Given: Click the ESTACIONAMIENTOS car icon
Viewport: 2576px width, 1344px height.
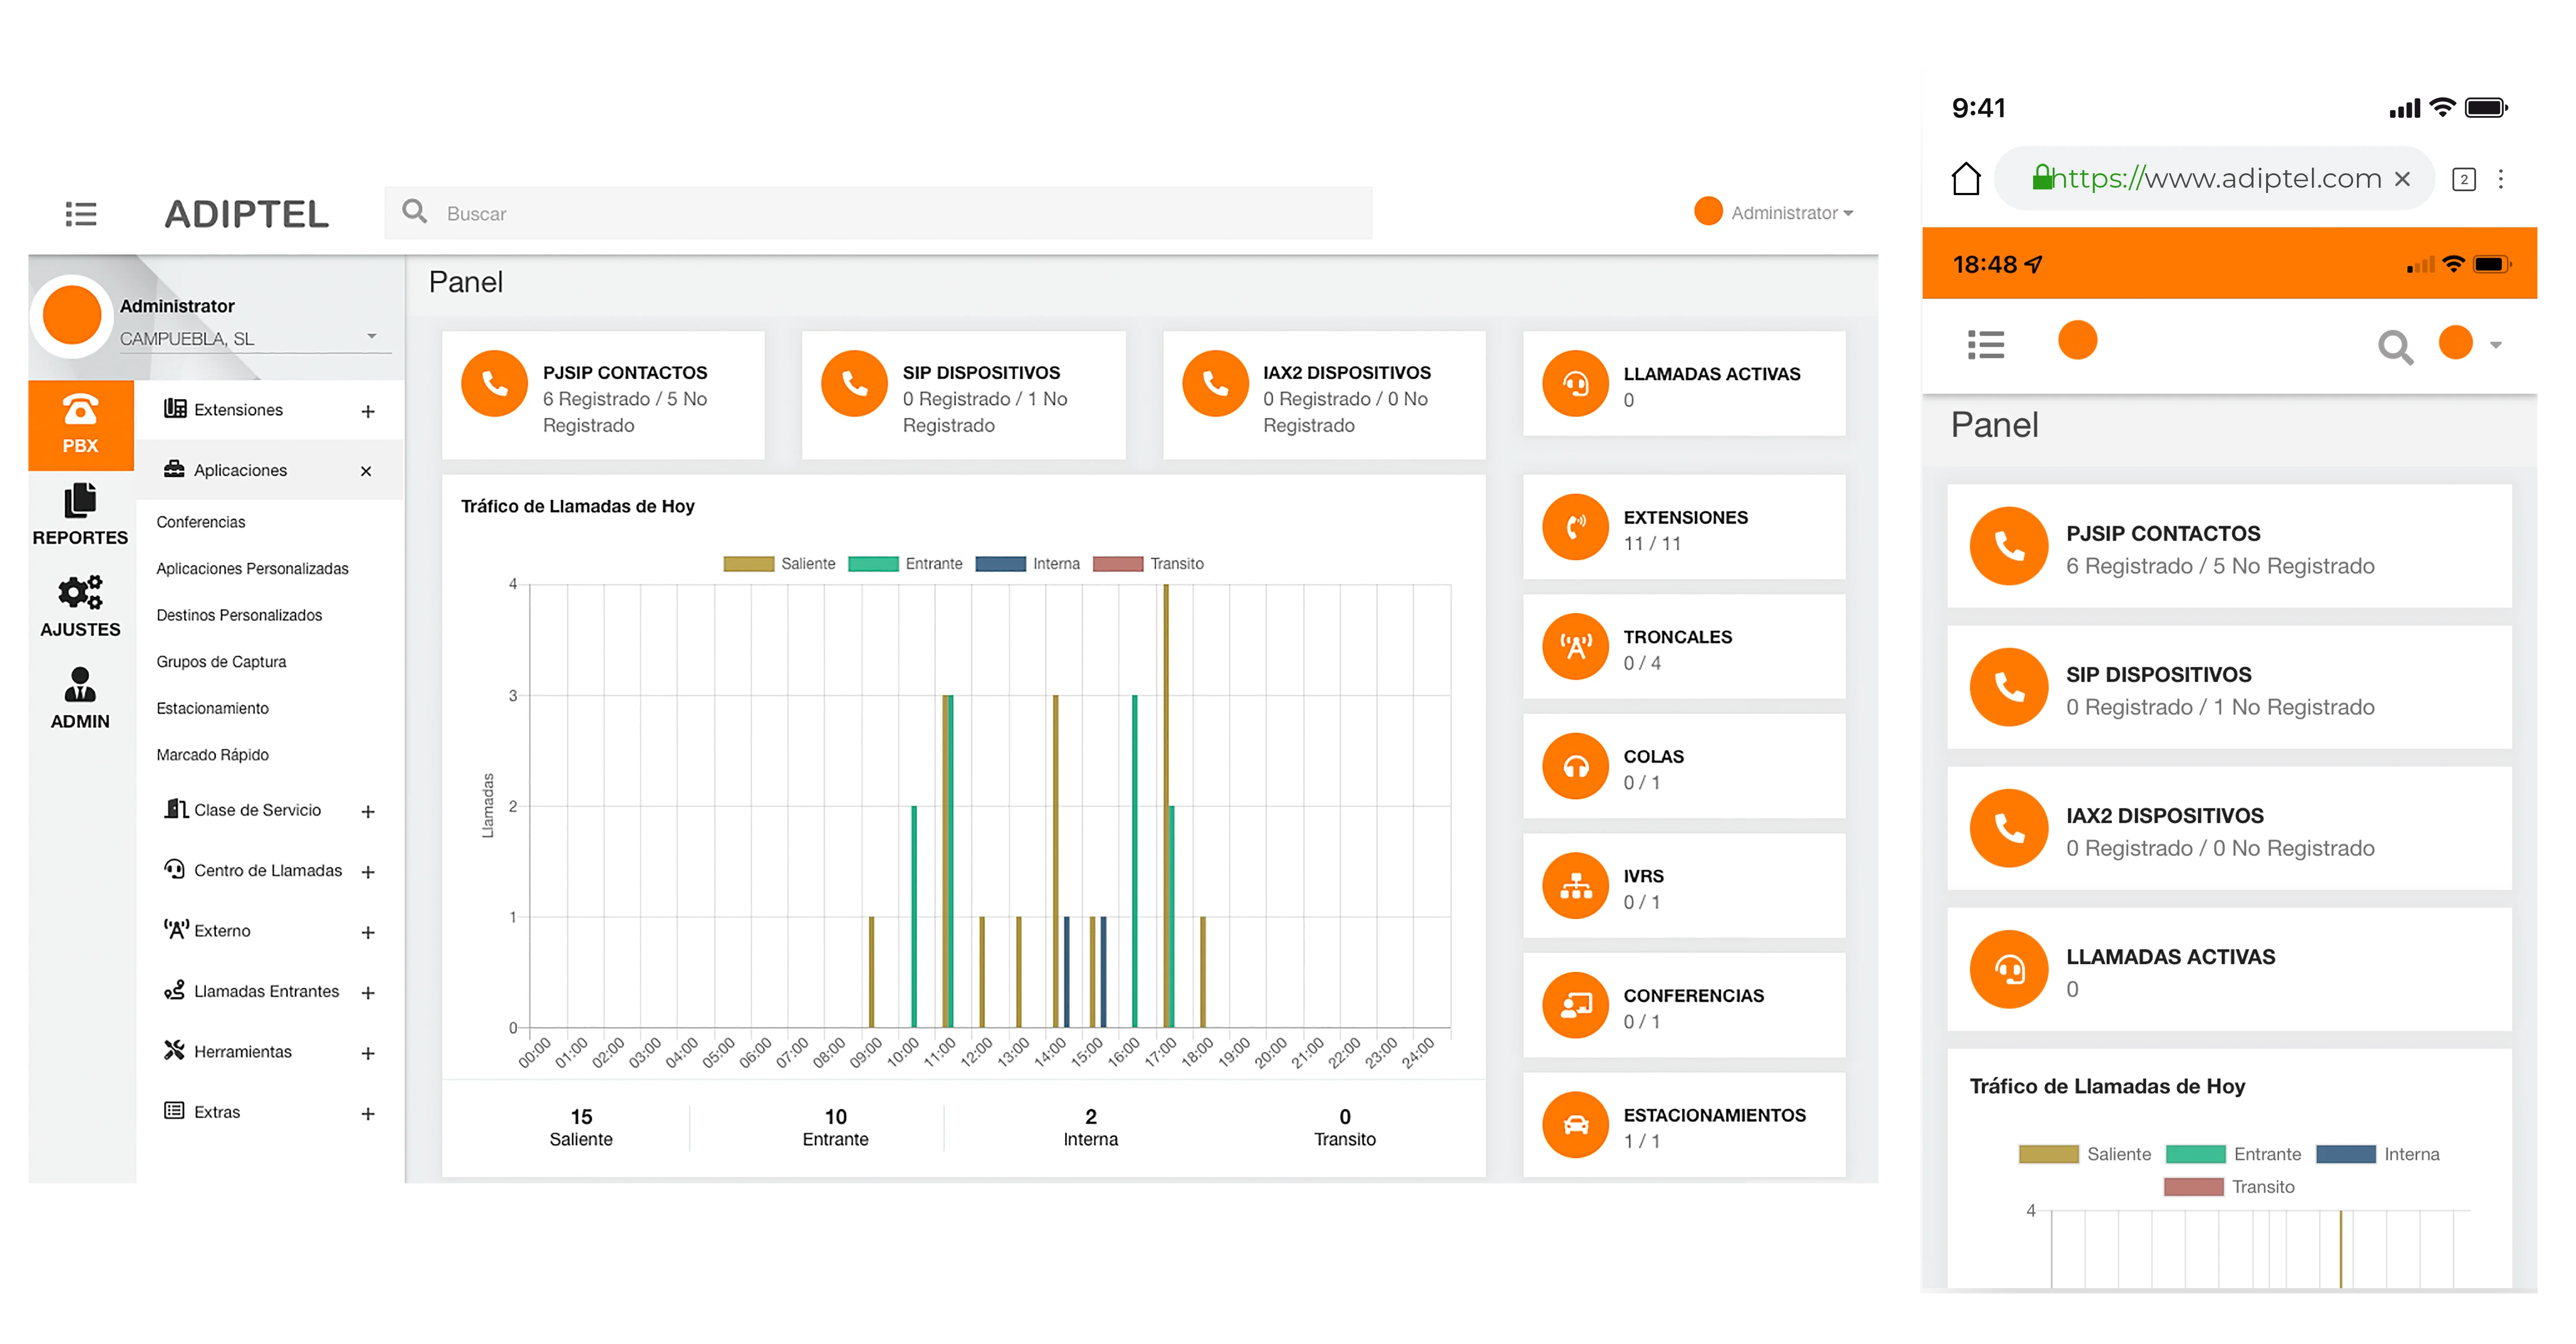Looking at the screenshot, I should click(1575, 1124).
